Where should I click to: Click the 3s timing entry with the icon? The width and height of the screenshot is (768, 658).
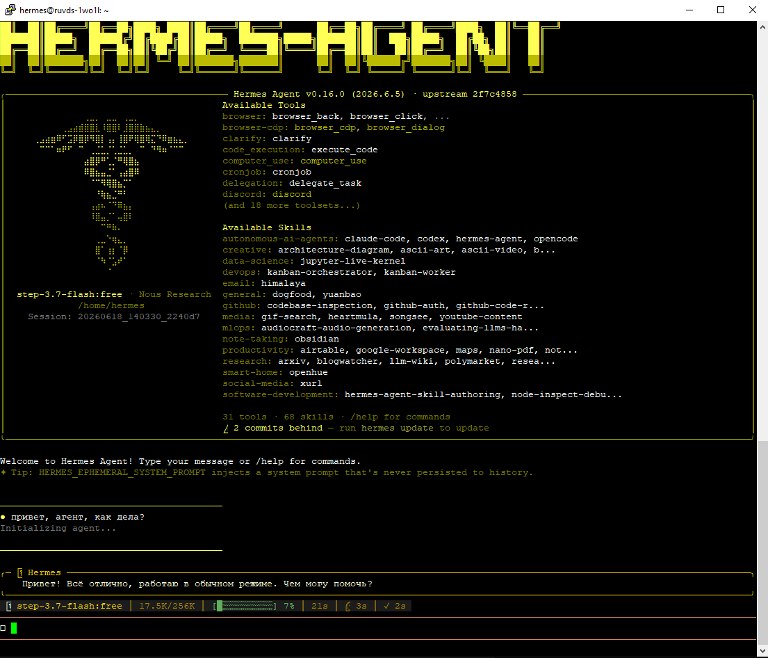(356, 606)
